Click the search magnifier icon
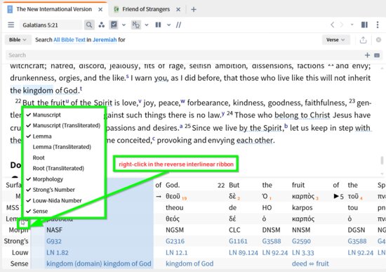This screenshot has height=272, width=386. (x=89, y=25)
